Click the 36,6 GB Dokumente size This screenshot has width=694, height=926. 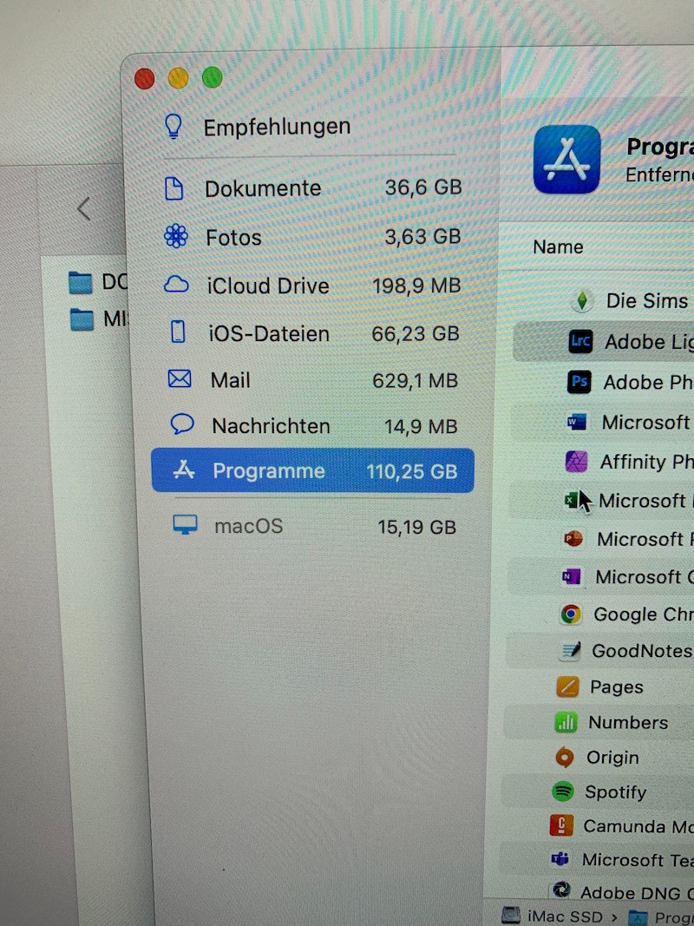[423, 187]
